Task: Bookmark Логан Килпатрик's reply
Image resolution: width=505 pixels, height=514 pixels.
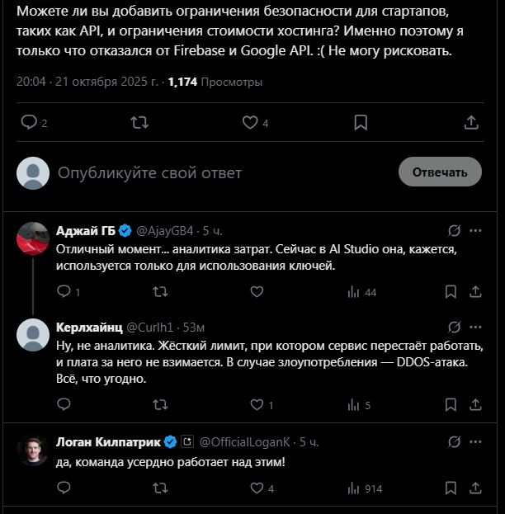Action: tap(451, 488)
